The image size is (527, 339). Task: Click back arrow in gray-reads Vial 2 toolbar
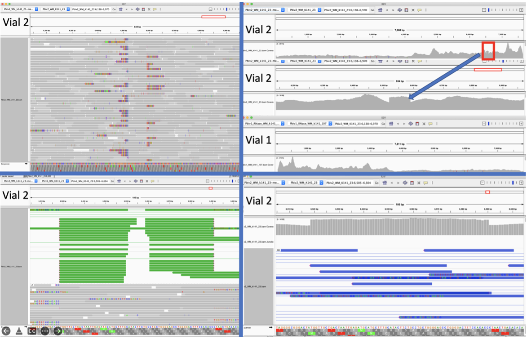click(126, 9)
